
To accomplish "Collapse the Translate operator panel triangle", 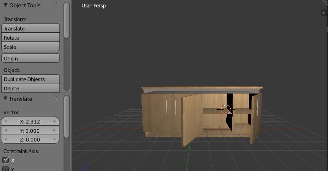I will click(x=5, y=98).
